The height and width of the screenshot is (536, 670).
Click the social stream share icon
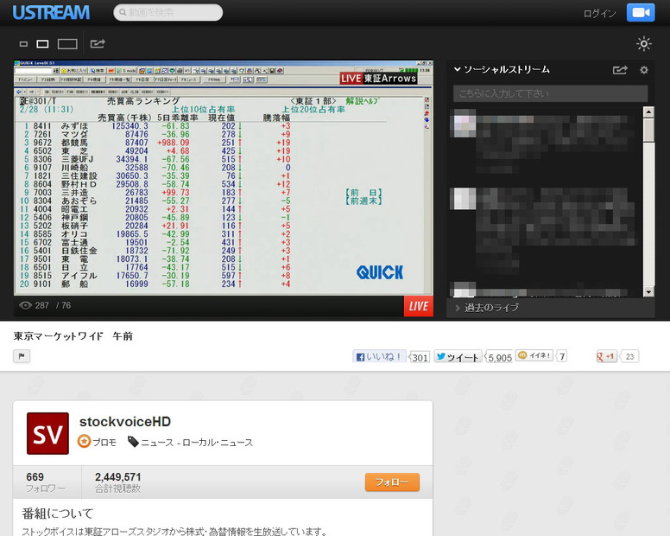click(x=620, y=70)
